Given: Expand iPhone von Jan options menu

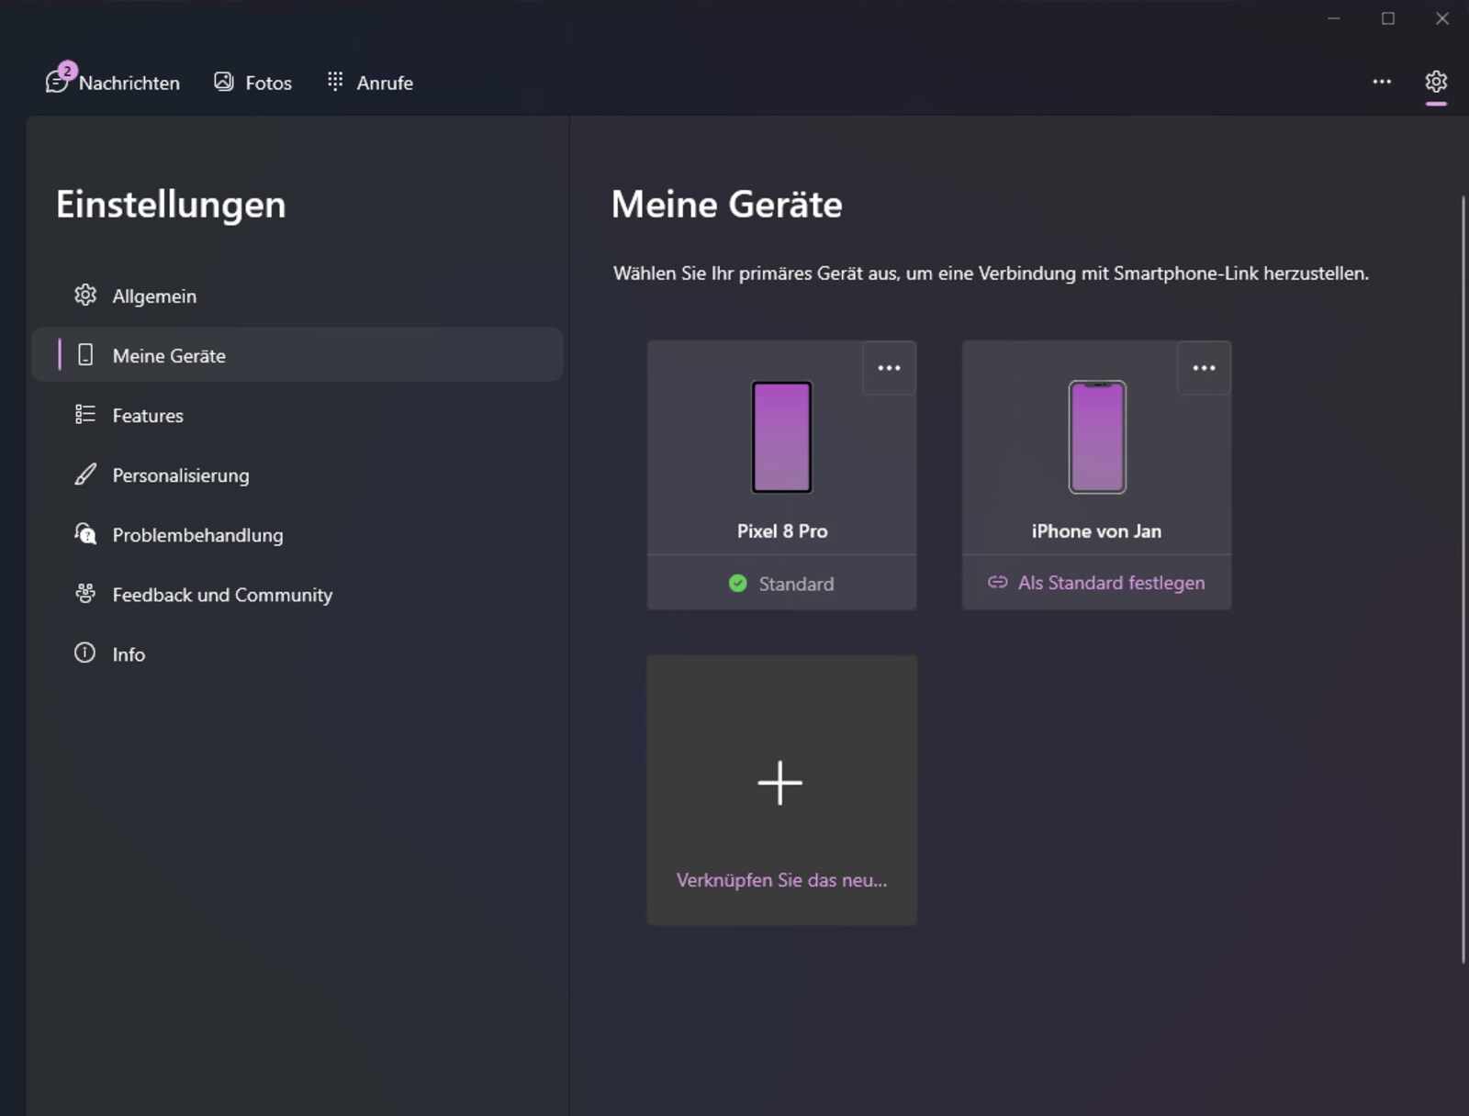Looking at the screenshot, I should 1204,368.
